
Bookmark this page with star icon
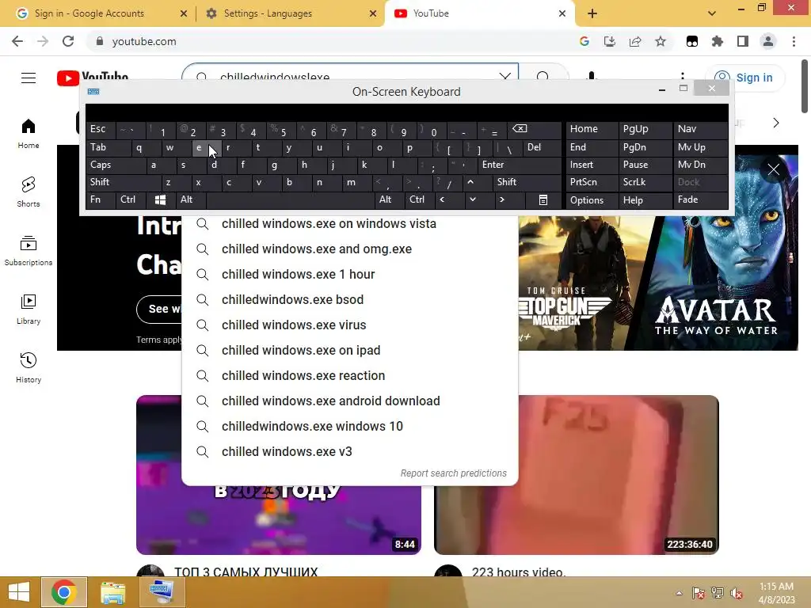point(661,41)
